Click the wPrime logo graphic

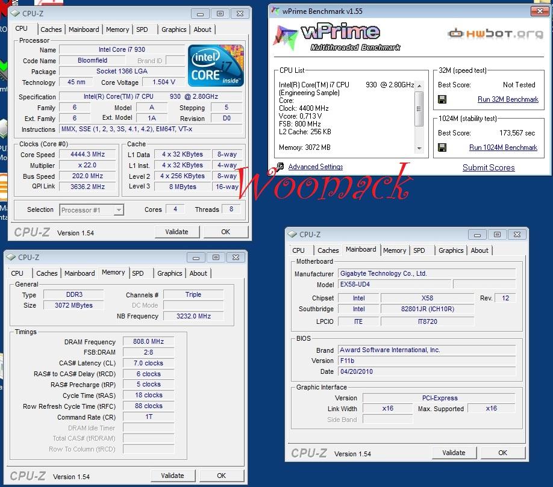tap(337, 37)
